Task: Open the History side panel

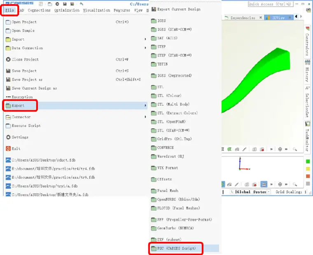Action: 307,71
